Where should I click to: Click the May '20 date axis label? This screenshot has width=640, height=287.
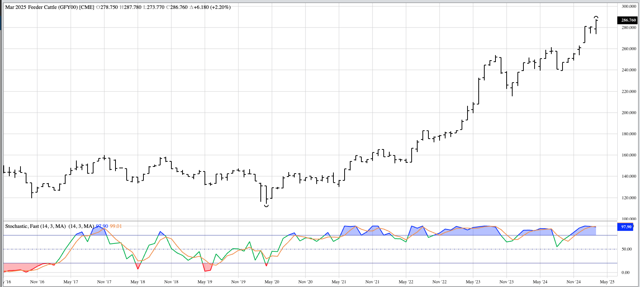tap(272, 282)
